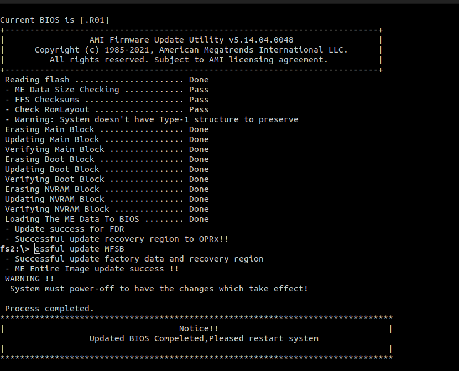
Task: Click 'Pass' beside ME Data Size Checking
Action: [199, 90]
